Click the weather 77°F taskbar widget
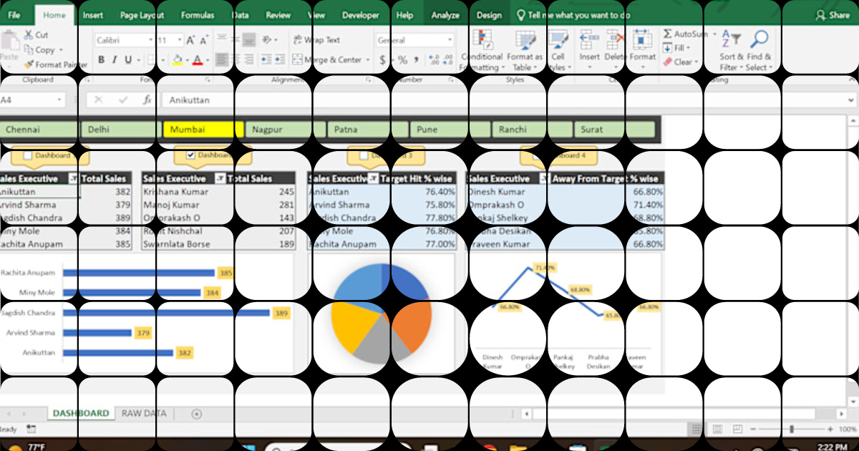Screen dimensions: 859x451 click(x=25, y=447)
